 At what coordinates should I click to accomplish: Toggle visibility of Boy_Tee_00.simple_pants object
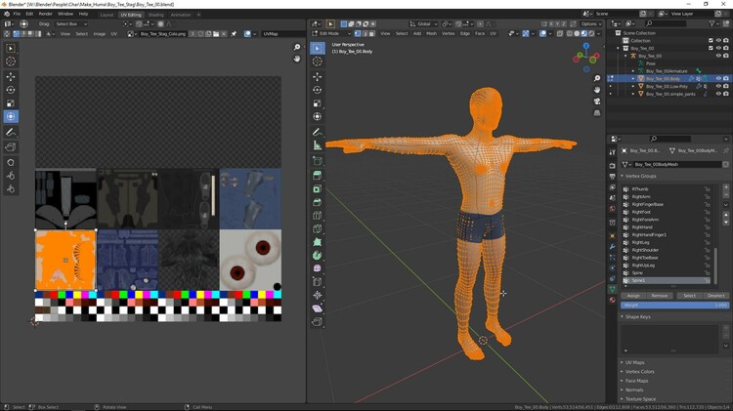click(x=718, y=94)
